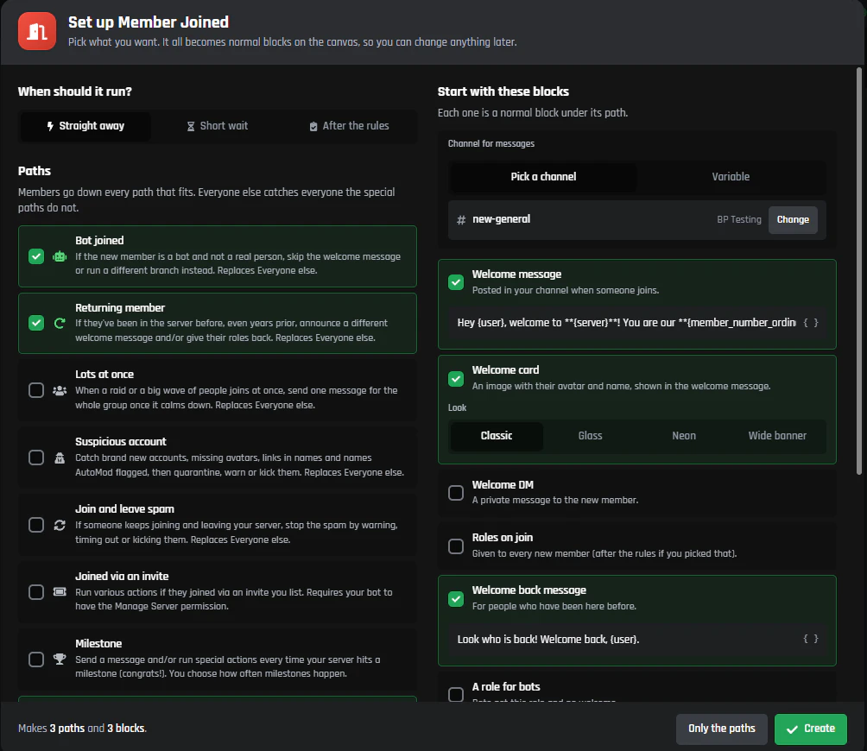The width and height of the screenshot is (867, 751).
Task: Click the BP Testing server label
Action: point(738,220)
